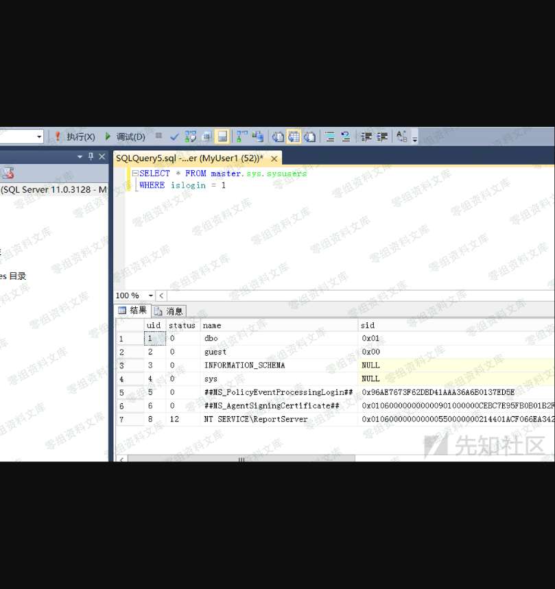Click the increase indent icon
555x589 pixels.
click(382, 137)
